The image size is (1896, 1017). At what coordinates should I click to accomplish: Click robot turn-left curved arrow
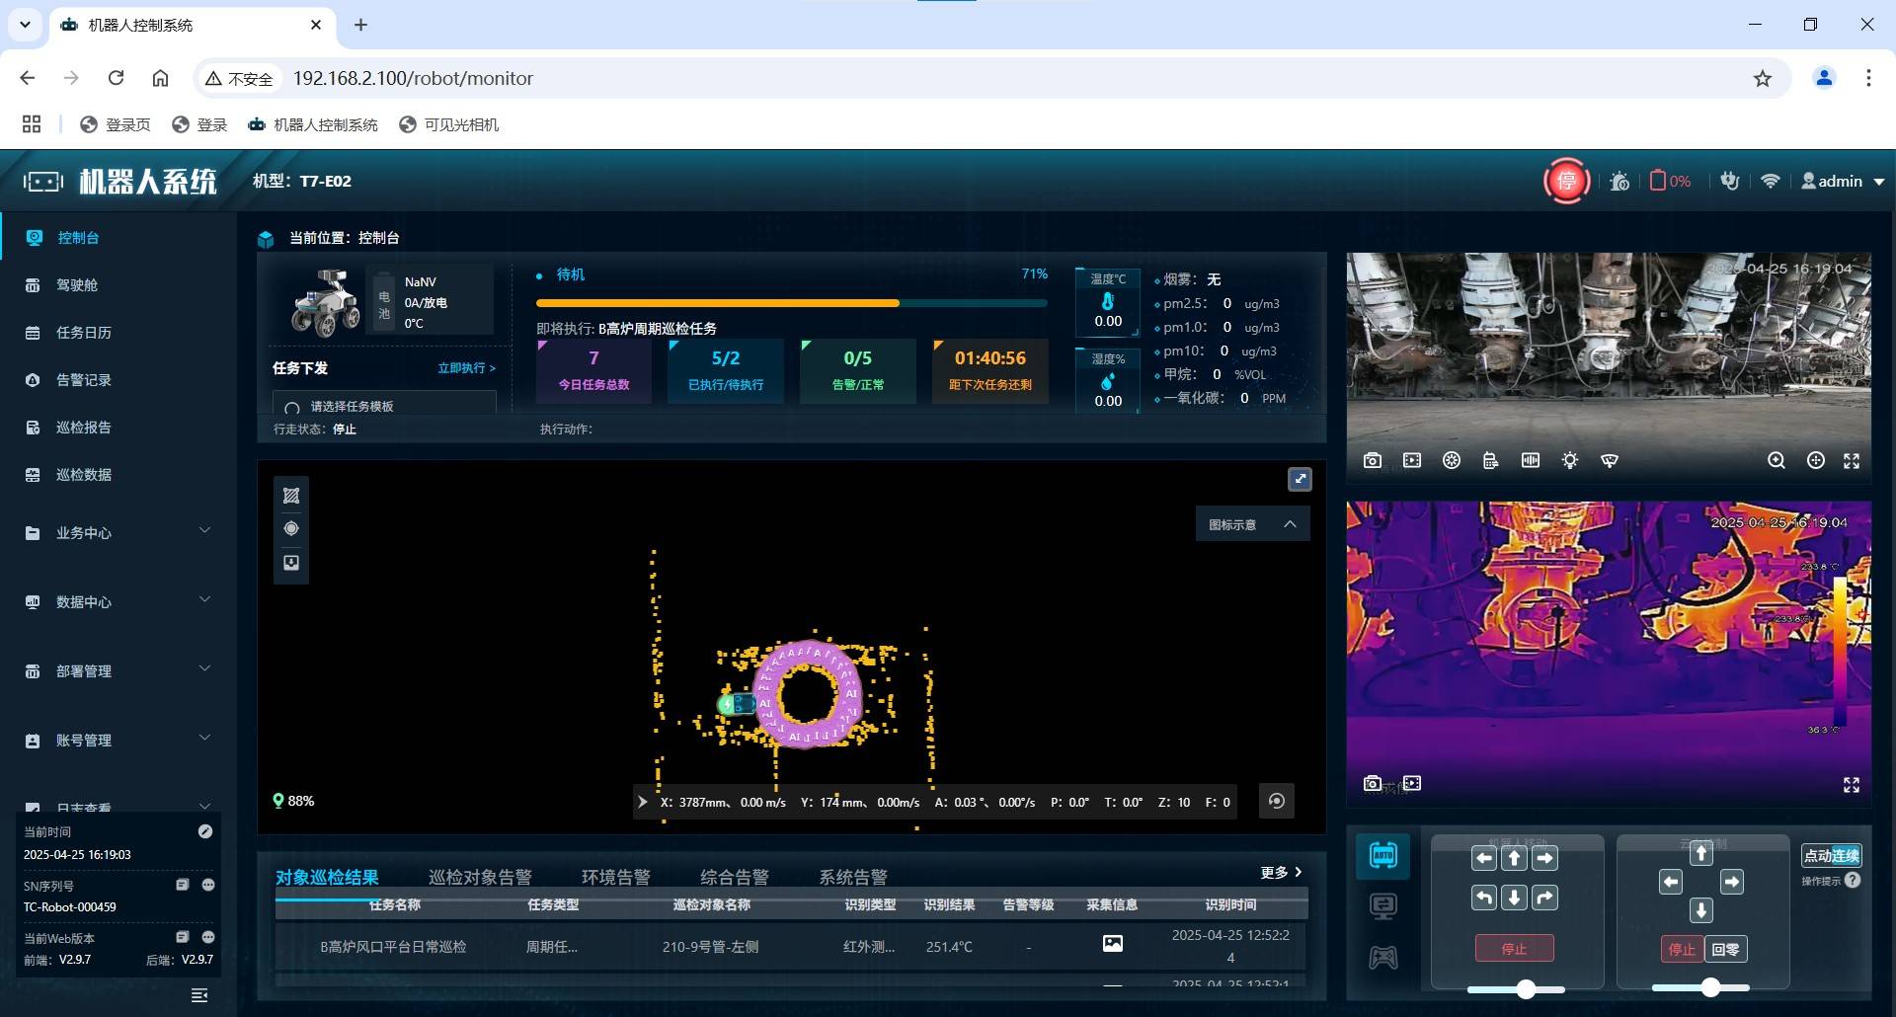pos(1484,898)
